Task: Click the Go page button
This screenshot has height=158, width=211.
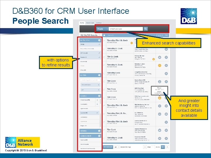Action: 163,147
